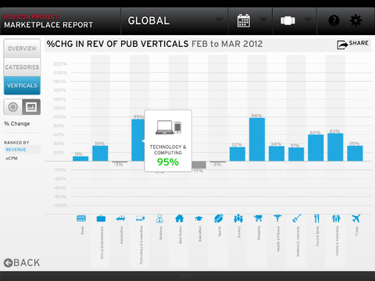Switch to the Overview tab
Screen dimensions: 375x281
tap(22, 48)
